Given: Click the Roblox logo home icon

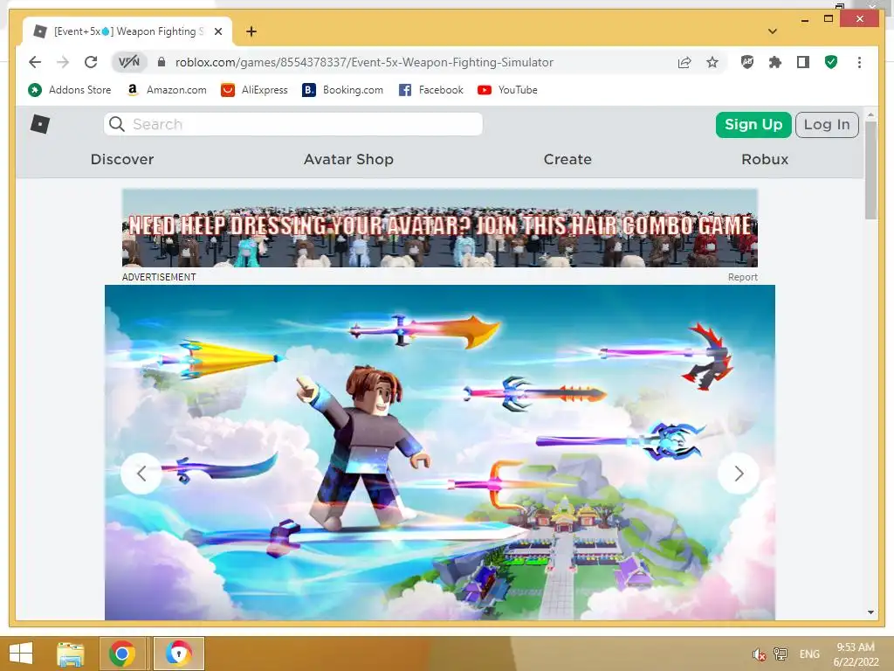Looking at the screenshot, I should 40,124.
